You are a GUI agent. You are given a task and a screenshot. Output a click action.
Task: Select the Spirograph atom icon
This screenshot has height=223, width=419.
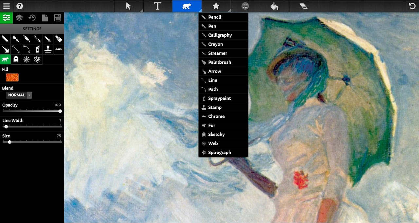point(37,60)
